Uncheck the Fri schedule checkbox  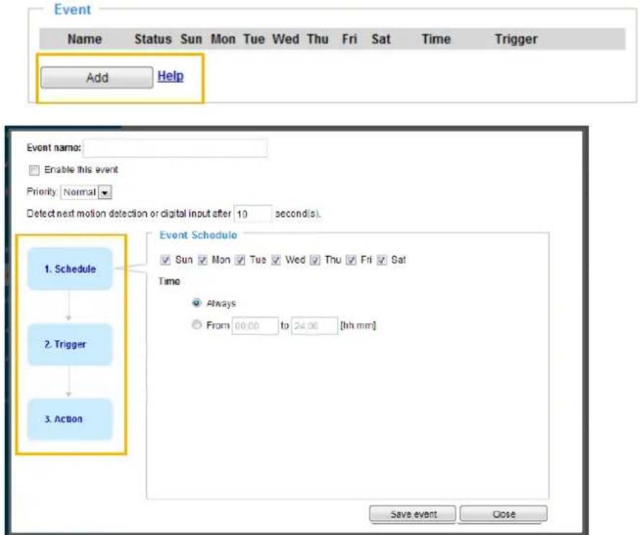(x=351, y=260)
